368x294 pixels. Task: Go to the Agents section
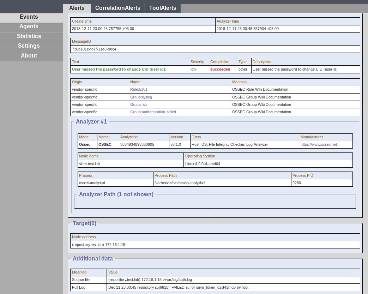[29, 26]
